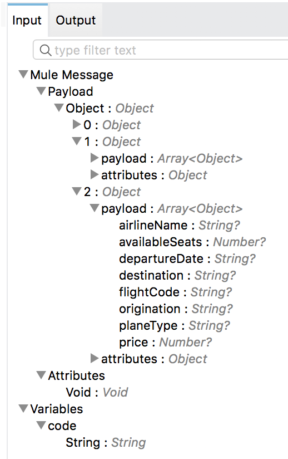Select the airlineName : String? field
Screen dimensions: 288x459
(180, 225)
